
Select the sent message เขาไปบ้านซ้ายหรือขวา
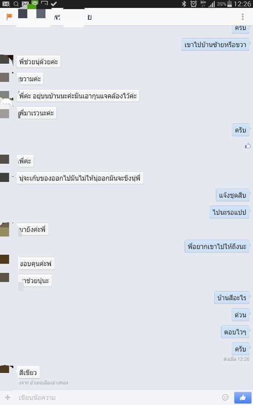pos(215,45)
